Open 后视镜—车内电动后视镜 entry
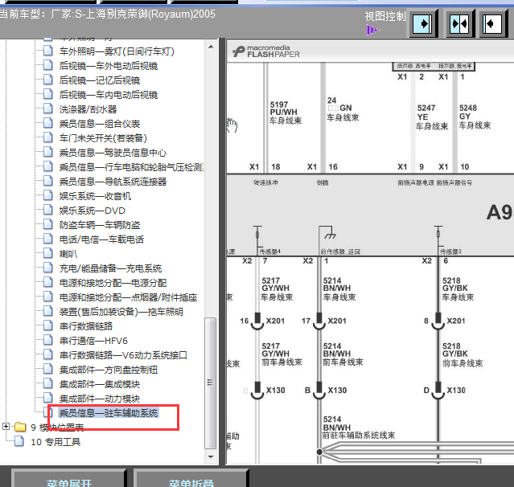Image resolution: width=514 pixels, height=487 pixels. point(109,95)
